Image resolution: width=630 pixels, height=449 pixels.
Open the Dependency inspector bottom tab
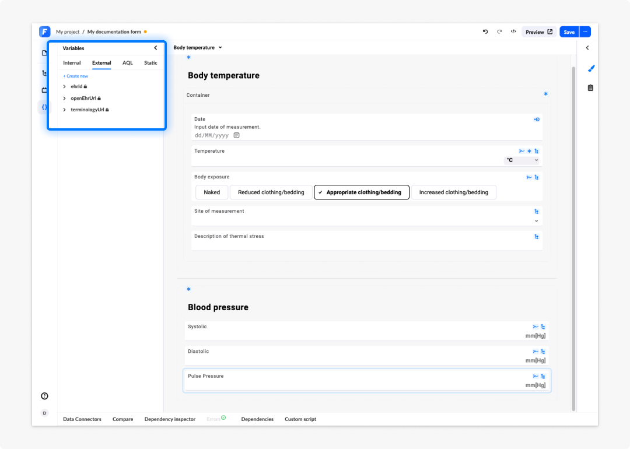[170, 419]
